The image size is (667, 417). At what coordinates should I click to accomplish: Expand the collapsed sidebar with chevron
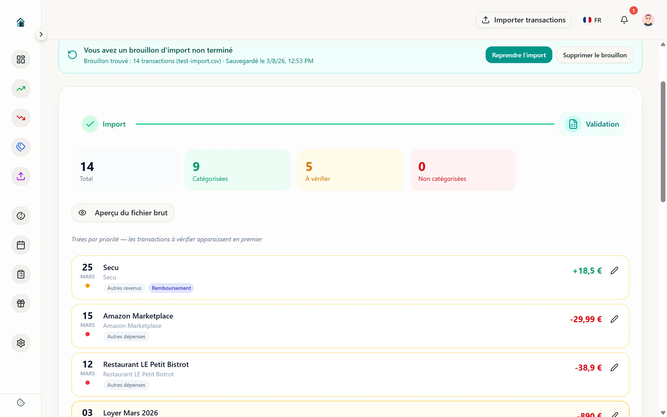[41, 34]
